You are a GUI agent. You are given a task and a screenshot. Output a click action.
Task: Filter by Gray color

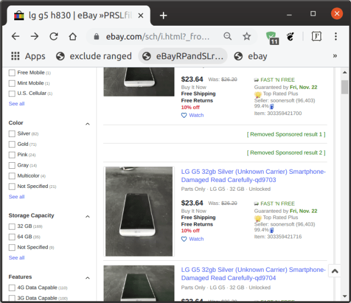pyautogui.click(x=12, y=165)
